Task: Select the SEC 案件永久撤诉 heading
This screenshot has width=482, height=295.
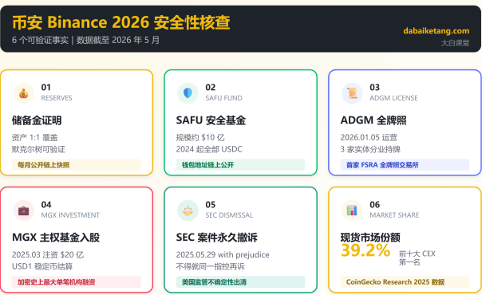Action: click(x=217, y=238)
